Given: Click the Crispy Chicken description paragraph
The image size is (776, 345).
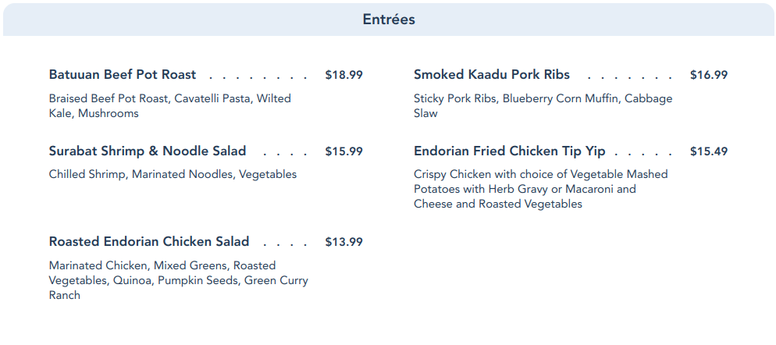Looking at the screenshot, I should click(540, 190).
